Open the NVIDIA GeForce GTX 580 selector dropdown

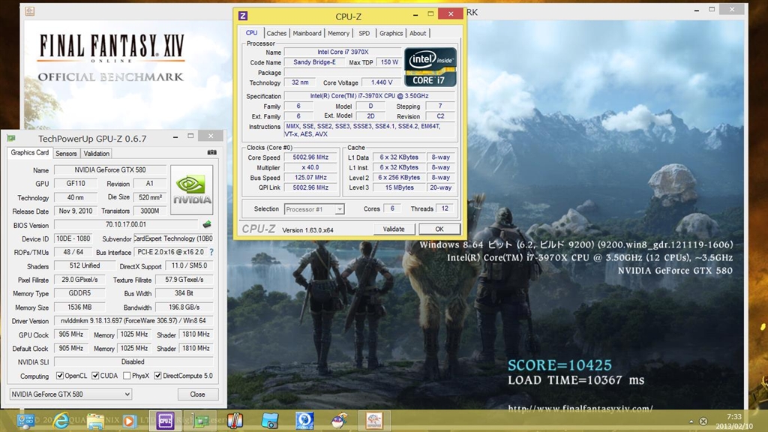tap(70, 394)
